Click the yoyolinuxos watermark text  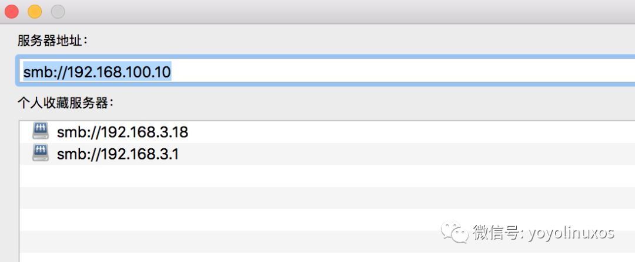[x=571, y=233]
